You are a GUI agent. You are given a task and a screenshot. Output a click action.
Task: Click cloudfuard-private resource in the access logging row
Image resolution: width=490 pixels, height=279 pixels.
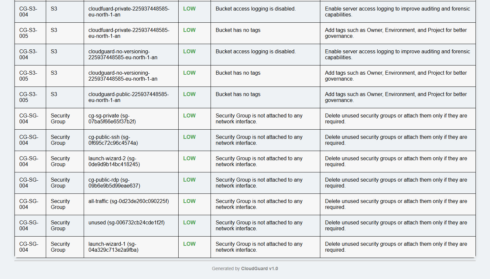click(x=131, y=12)
